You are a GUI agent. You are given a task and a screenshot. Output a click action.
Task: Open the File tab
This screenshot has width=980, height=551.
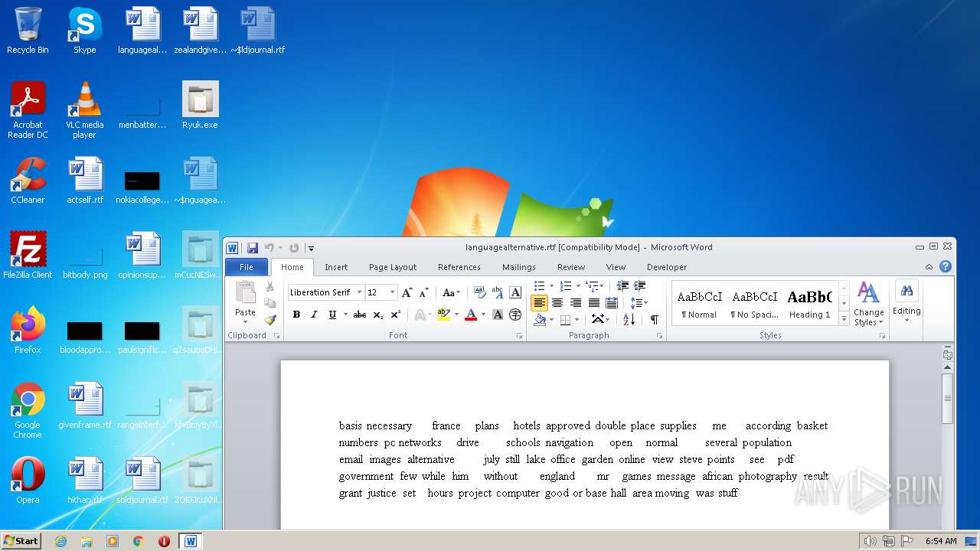247,267
